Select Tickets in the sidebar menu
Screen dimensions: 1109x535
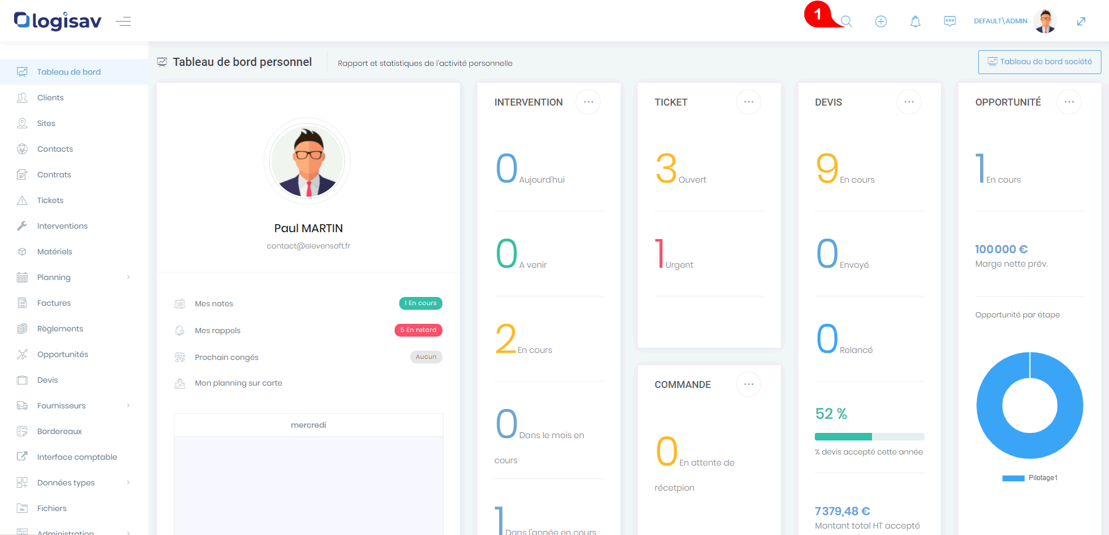[50, 200]
